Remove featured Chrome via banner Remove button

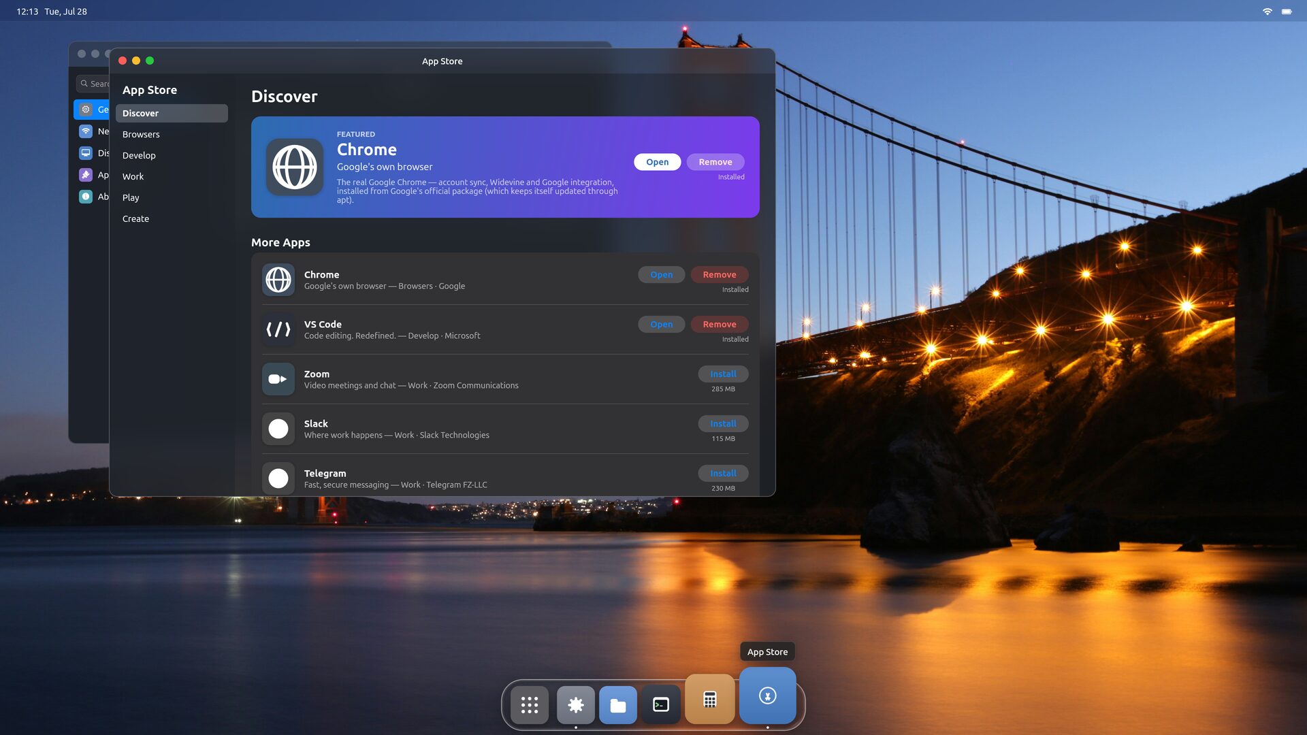715,162
